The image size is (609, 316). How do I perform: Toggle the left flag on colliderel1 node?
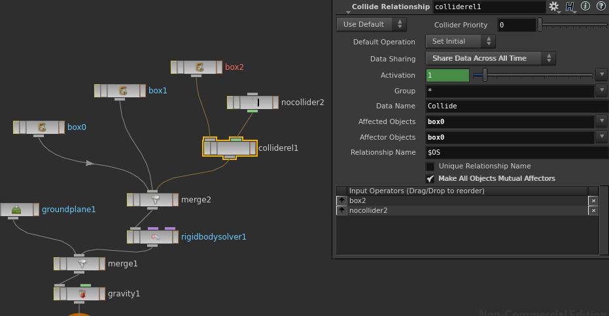pos(207,148)
